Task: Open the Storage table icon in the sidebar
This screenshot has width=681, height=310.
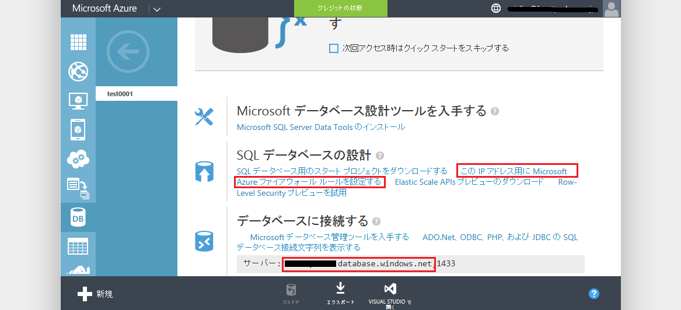Action: point(78,246)
